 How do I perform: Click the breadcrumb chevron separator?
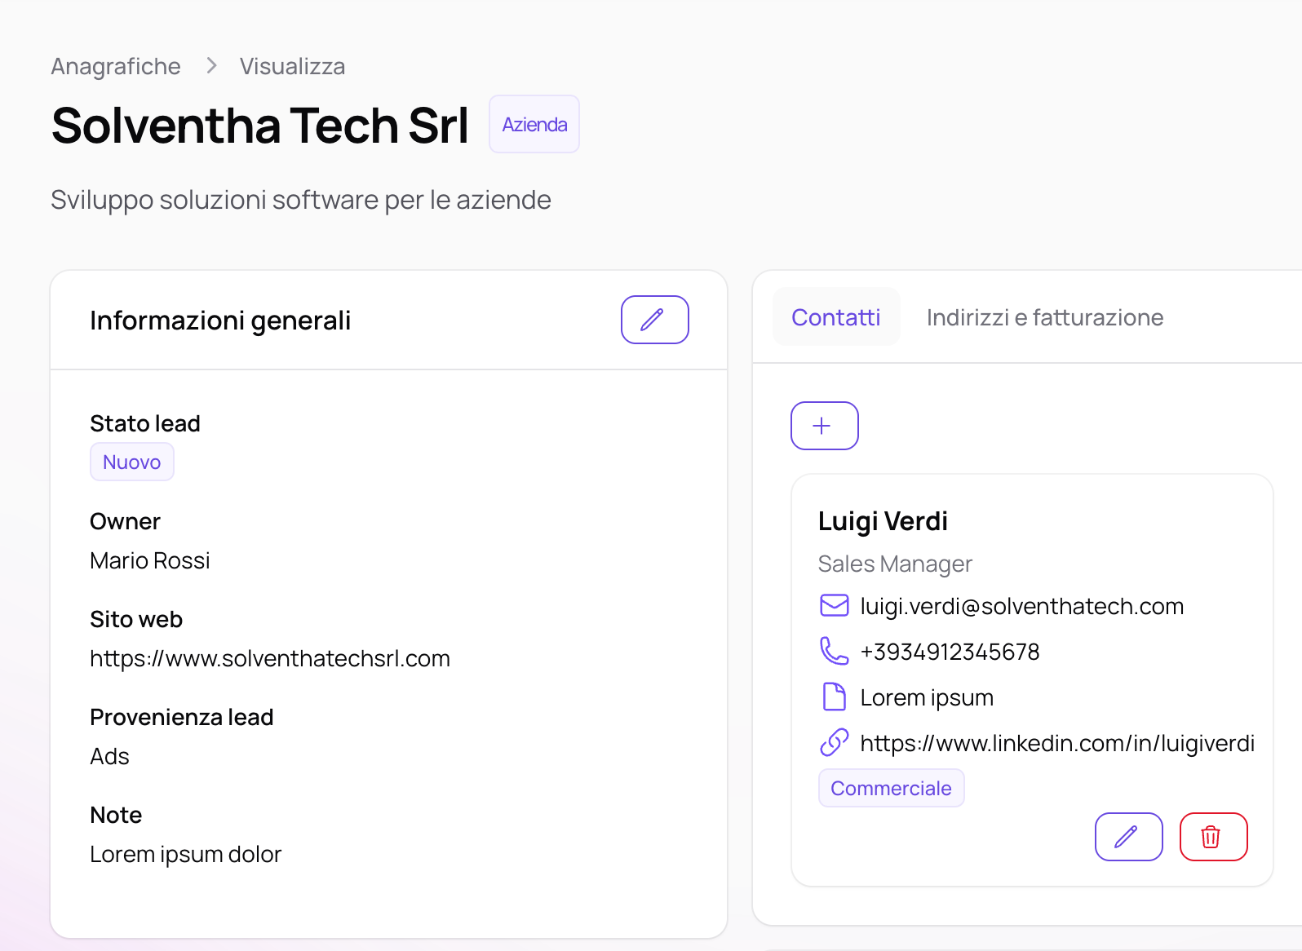[x=211, y=66]
